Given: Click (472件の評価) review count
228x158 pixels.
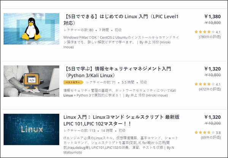Looking at the screenshot, I should pyautogui.click(x=210, y=89).
